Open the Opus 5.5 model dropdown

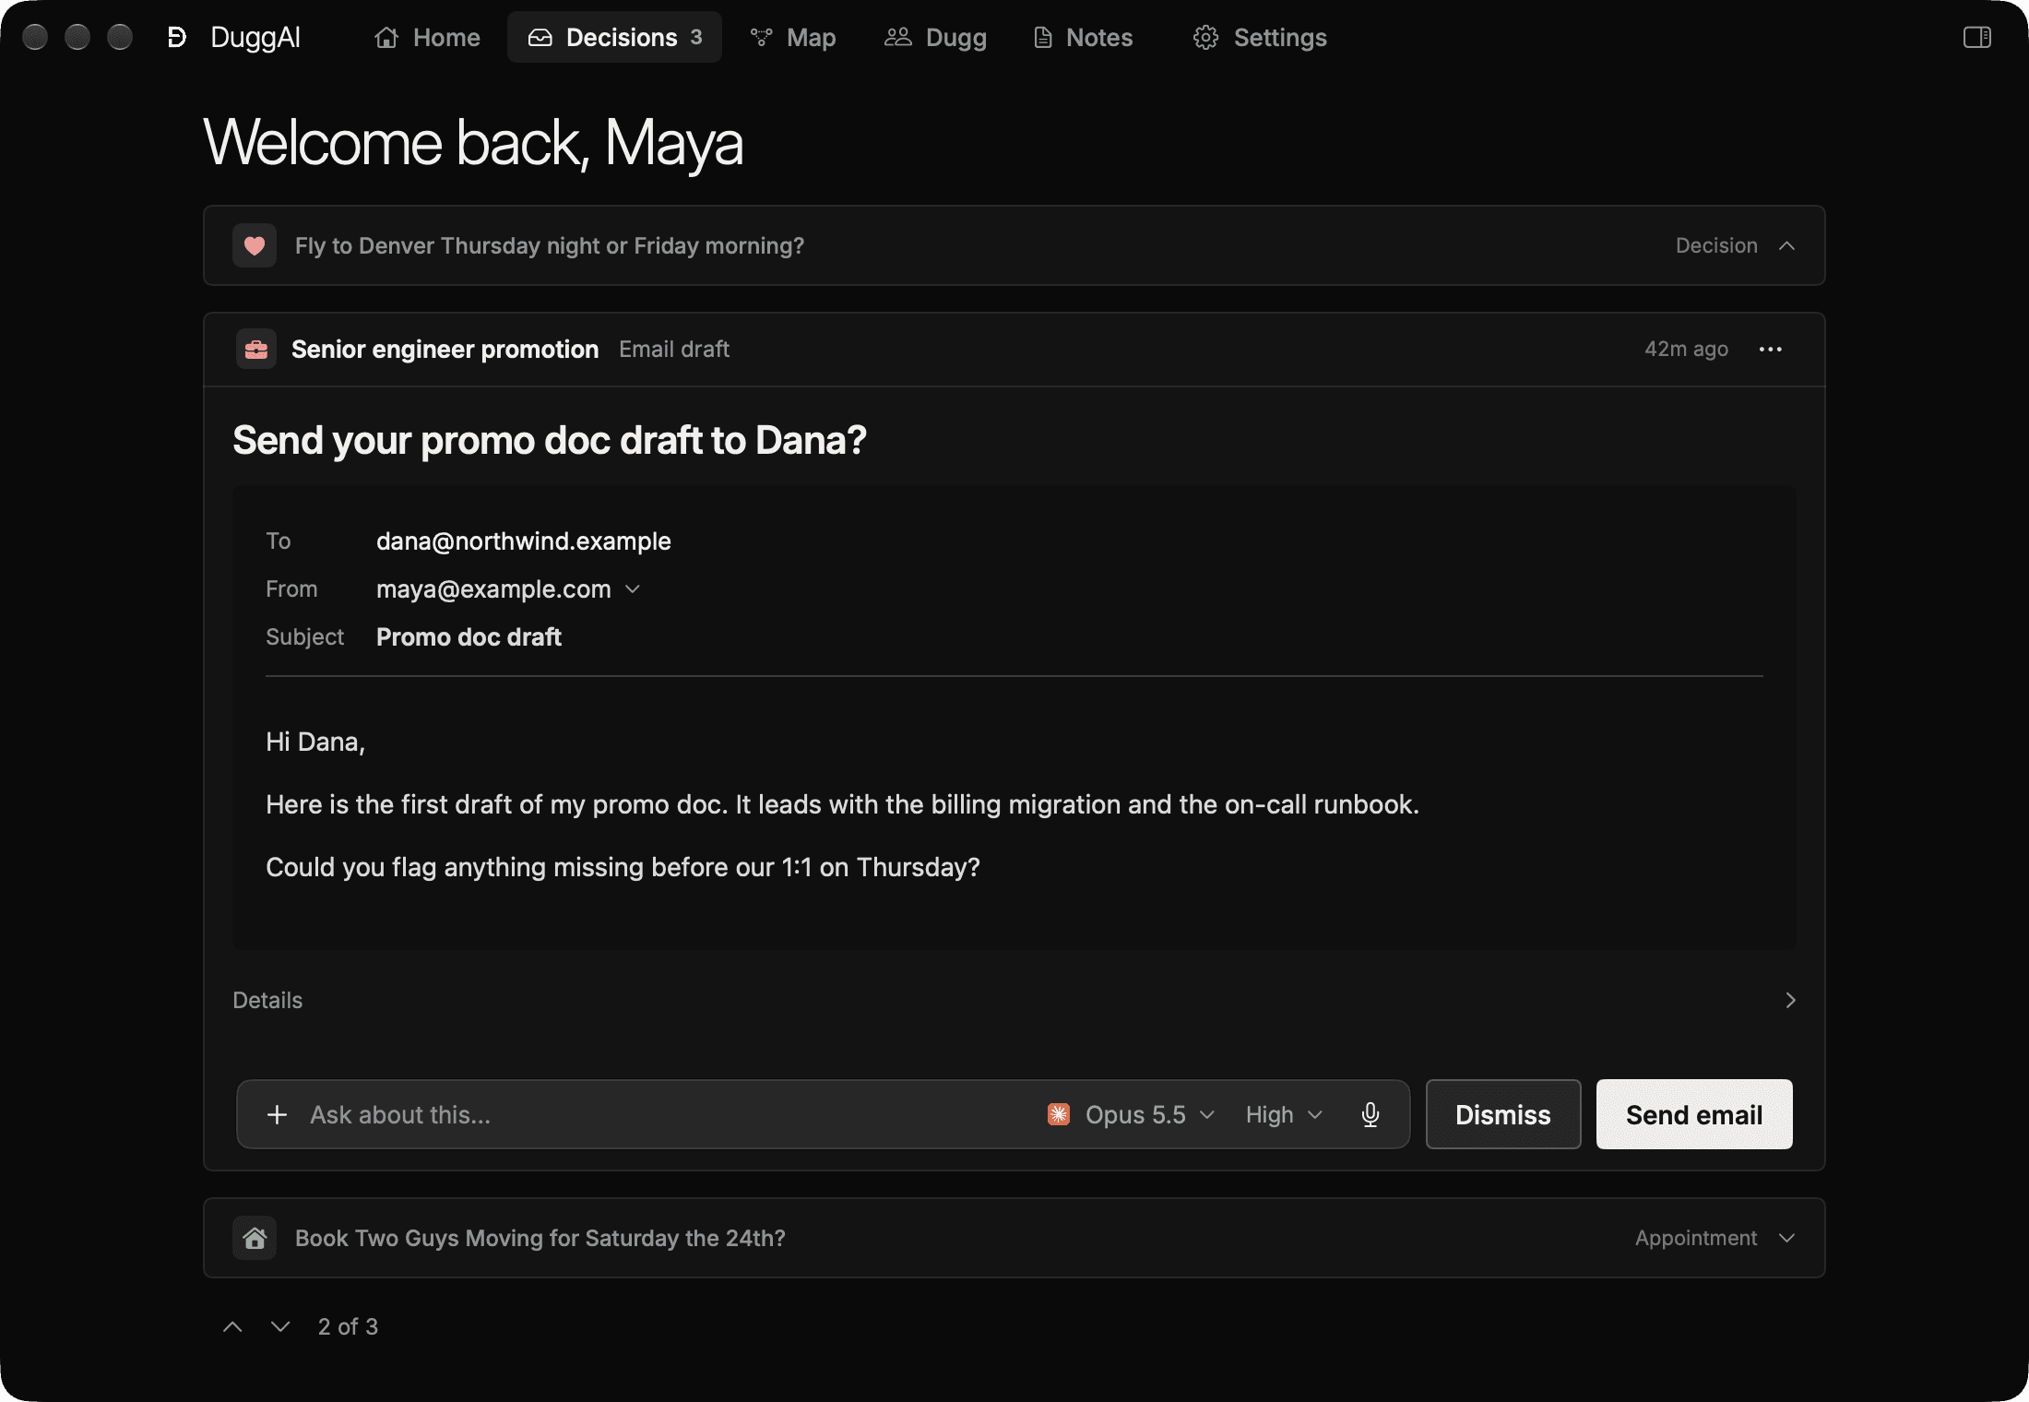(x=1133, y=1114)
